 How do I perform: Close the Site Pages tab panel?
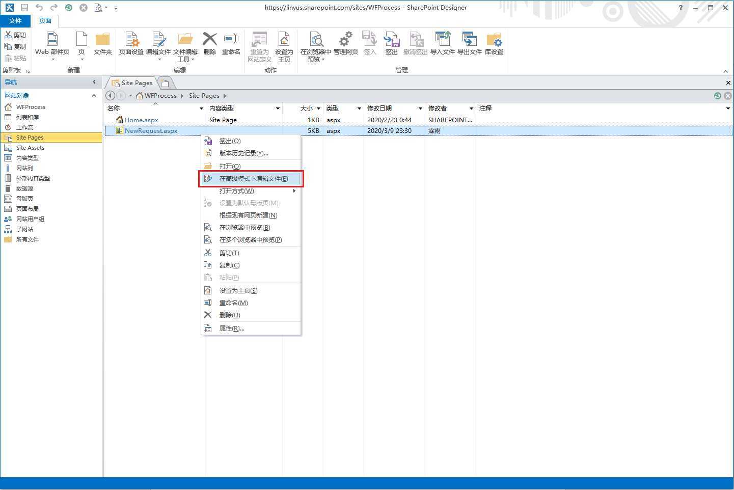(728, 83)
